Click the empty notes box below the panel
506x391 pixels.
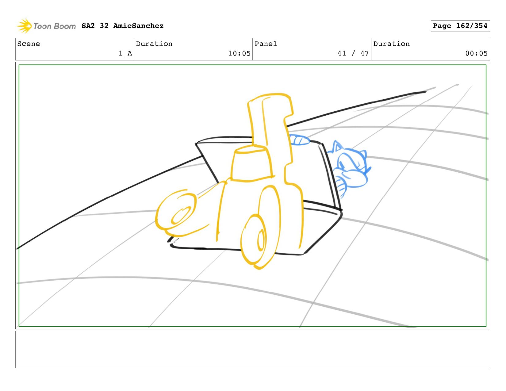pyautogui.click(x=252, y=349)
